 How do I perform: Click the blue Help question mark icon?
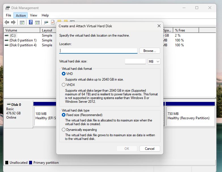[x=31, y=22]
